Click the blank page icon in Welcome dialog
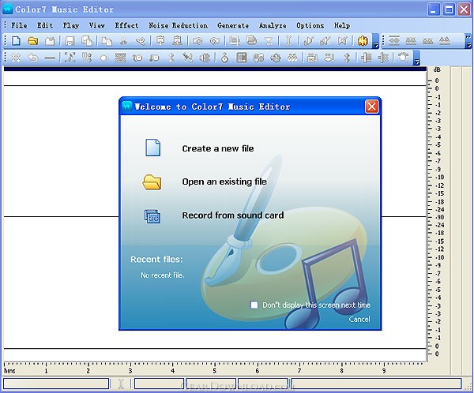The height and width of the screenshot is (393, 474). [153, 148]
